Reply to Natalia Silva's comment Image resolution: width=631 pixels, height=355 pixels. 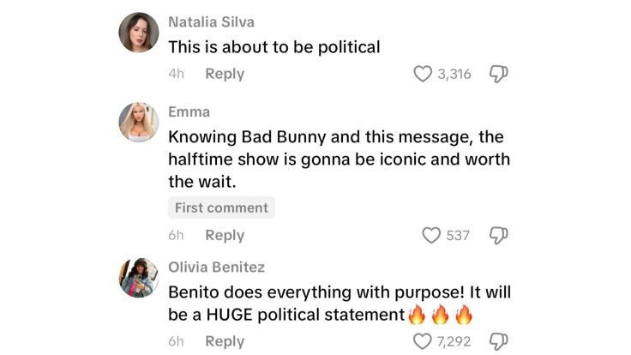(225, 74)
